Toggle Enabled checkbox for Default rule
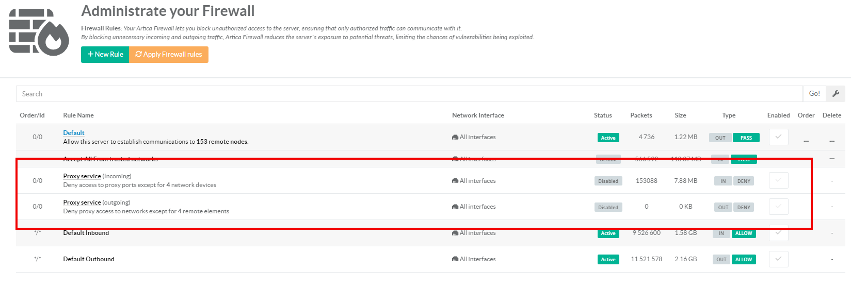Viewport: 851px width, 304px height. coord(778,137)
